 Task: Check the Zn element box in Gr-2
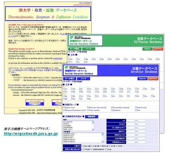[x=88, y=99]
